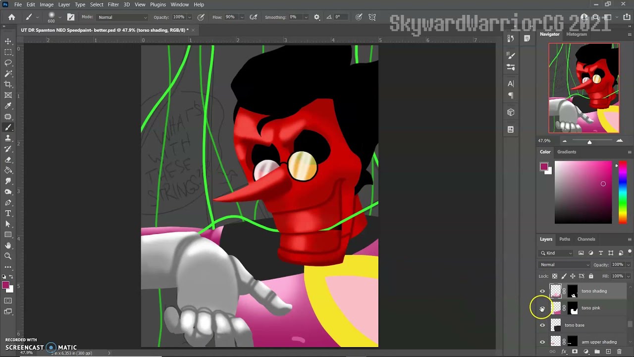Open symmetry paint butterfly options
The width and height of the screenshot is (634, 357).
click(372, 17)
